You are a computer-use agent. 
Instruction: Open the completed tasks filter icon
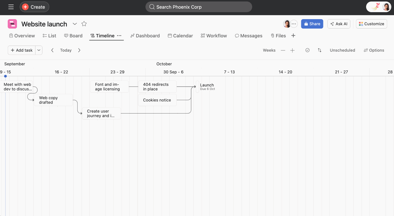307,50
